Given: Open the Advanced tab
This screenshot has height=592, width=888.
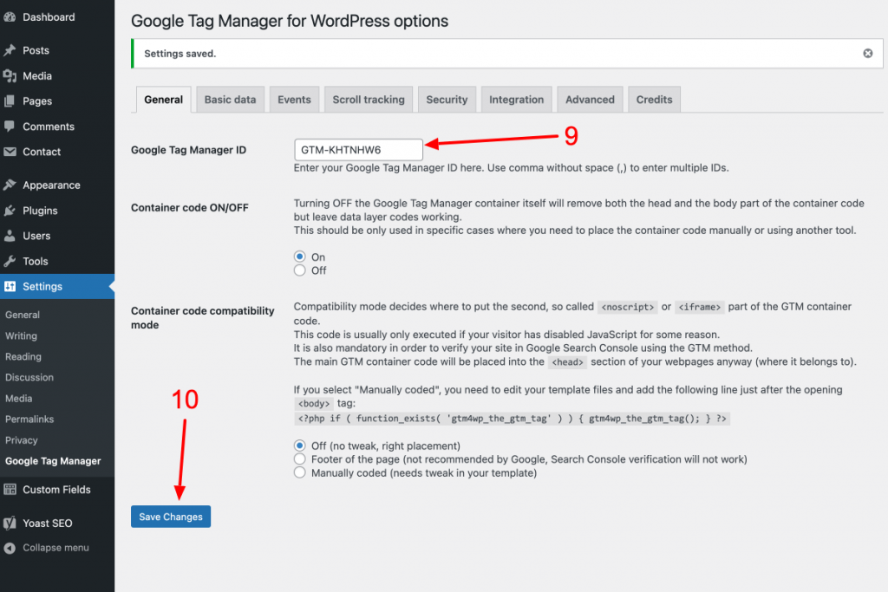Looking at the screenshot, I should (590, 100).
